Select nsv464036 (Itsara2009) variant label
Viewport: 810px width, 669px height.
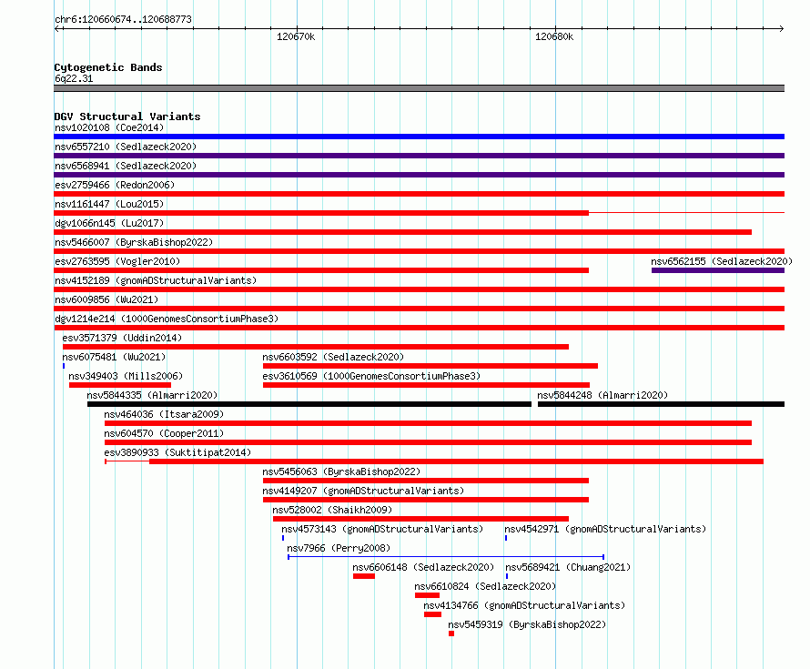coord(164,414)
